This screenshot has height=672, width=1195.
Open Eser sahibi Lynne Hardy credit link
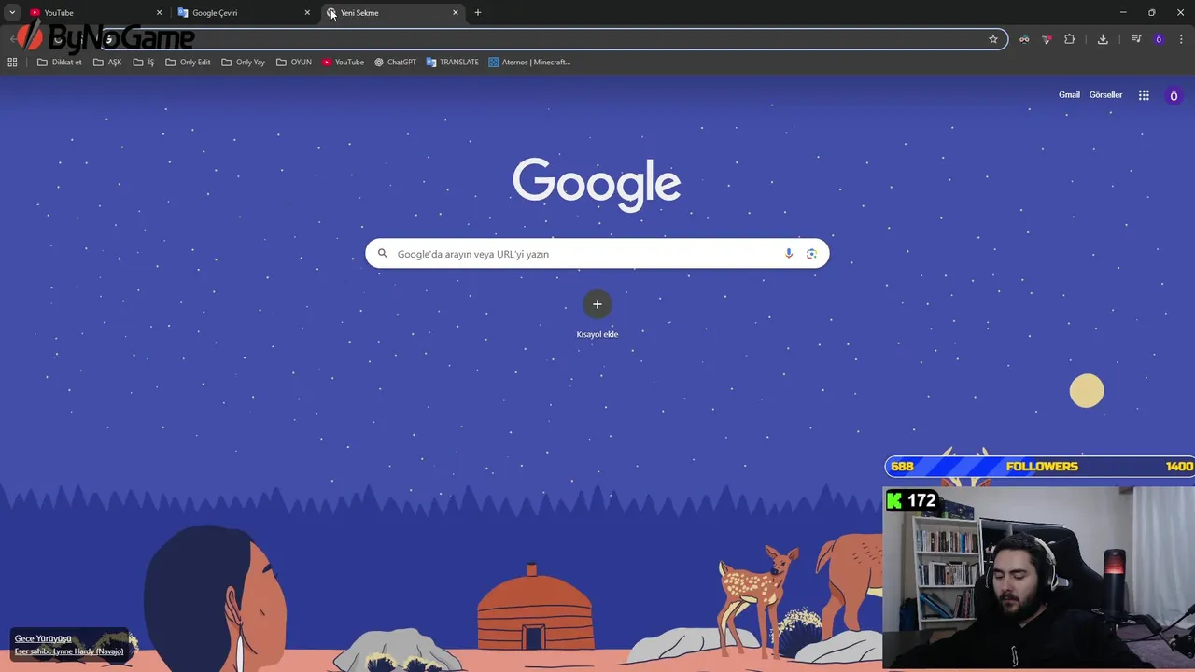69,651
